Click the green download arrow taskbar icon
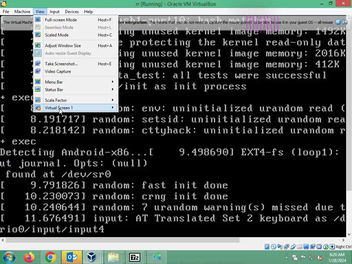 click(x=157, y=257)
